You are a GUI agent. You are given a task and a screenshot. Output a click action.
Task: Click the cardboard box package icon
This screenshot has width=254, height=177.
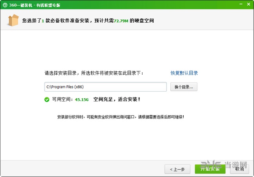13,20
